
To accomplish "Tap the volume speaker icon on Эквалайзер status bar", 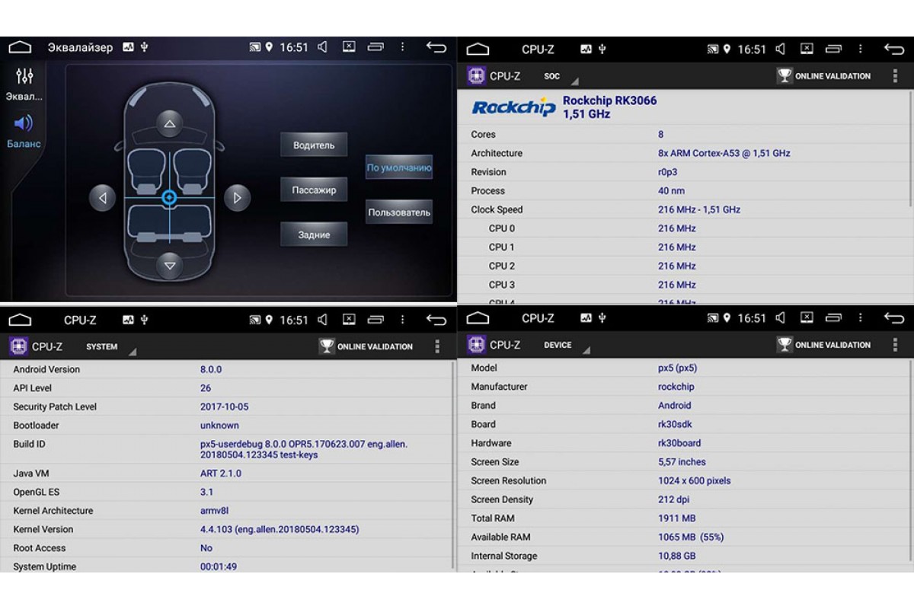I will click(322, 47).
